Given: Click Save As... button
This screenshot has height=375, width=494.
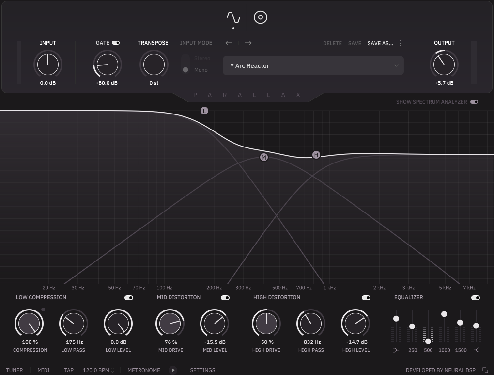Looking at the screenshot, I should (x=380, y=43).
